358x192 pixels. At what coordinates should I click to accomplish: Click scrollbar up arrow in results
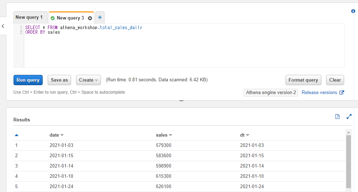(x=348, y=132)
